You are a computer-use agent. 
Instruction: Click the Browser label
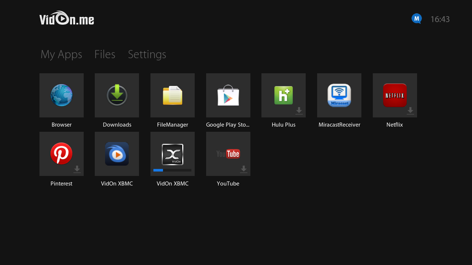pos(62,125)
